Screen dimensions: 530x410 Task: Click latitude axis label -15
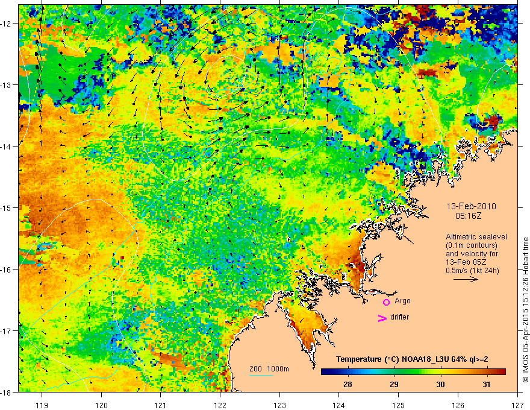click(x=5, y=207)
